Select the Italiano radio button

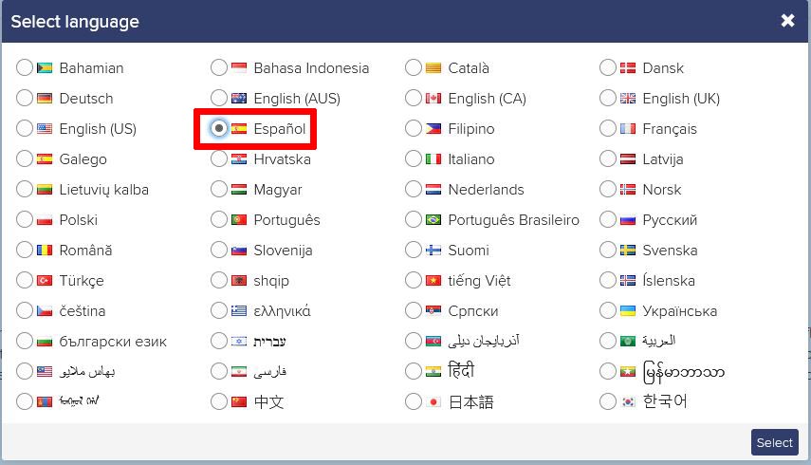click(413, 158)
